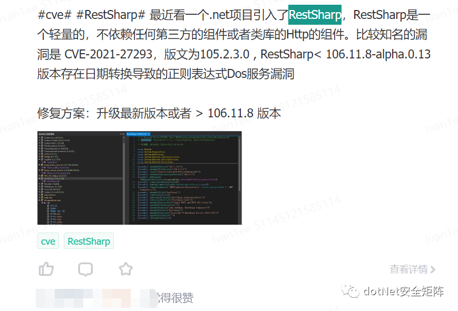Open comments via speech bubble icon
This screenshot has width=458, height=311.
(85, 269)
